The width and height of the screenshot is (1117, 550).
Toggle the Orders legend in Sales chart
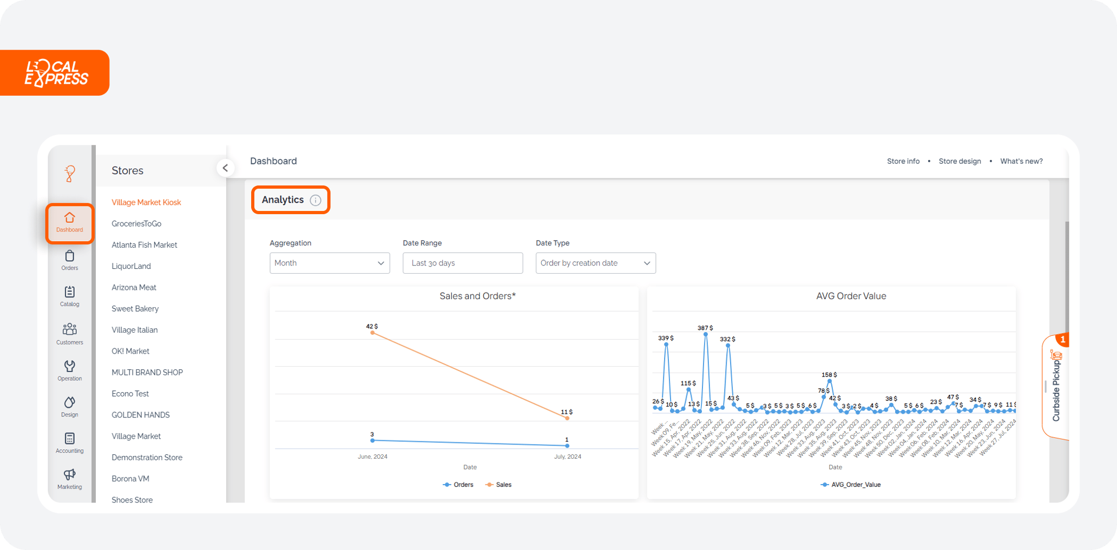tap(458, 484)
